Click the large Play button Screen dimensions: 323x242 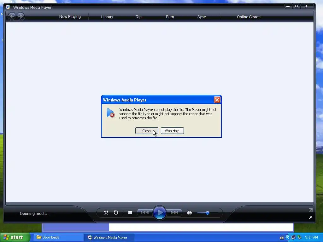click(x=159, y=213)
